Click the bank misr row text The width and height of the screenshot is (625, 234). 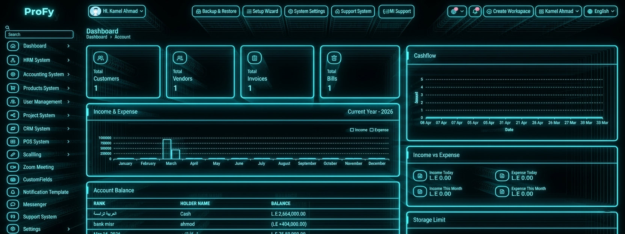tap(104, 224)
